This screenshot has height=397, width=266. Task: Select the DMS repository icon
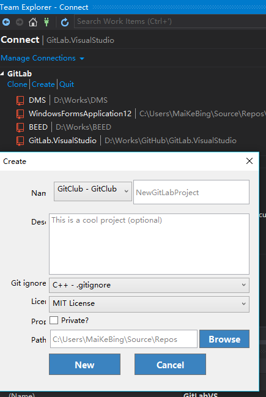[x=20, y=100]
